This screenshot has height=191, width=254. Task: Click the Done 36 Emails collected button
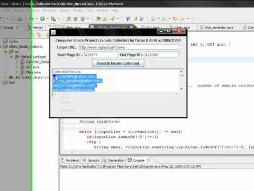(x=118, y=63)
